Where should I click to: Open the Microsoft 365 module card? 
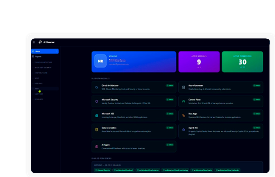(x=134, y=115)
